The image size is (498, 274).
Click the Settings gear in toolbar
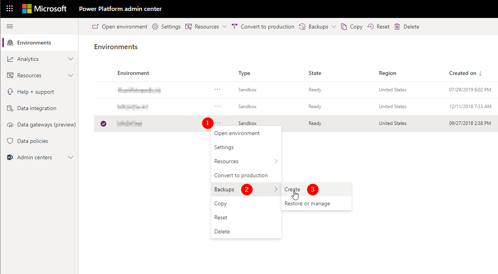(x=155, y=27)
